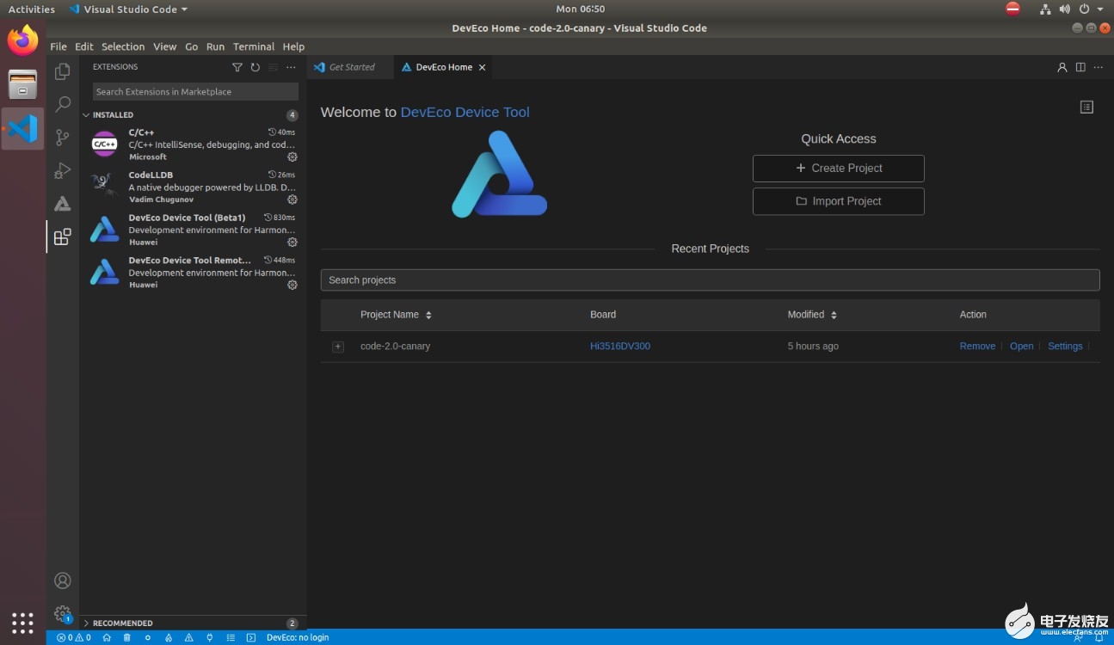Viewport: 1114px width, 645px height.
Task: Click flame burn icon in status bar
Action: tap(169, 638)
